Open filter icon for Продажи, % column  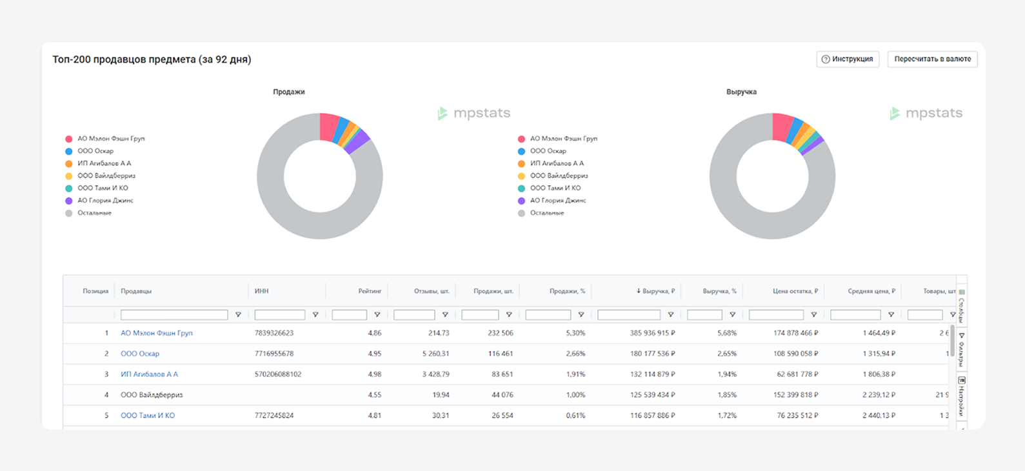point(581,315)
